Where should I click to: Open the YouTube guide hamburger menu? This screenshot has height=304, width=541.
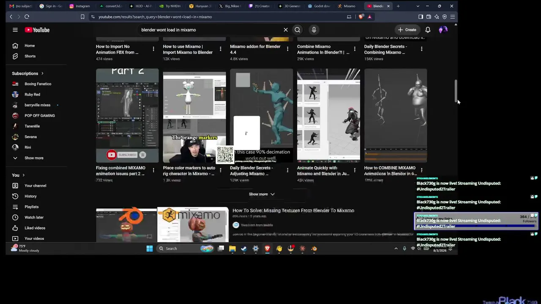coord(15,30)
